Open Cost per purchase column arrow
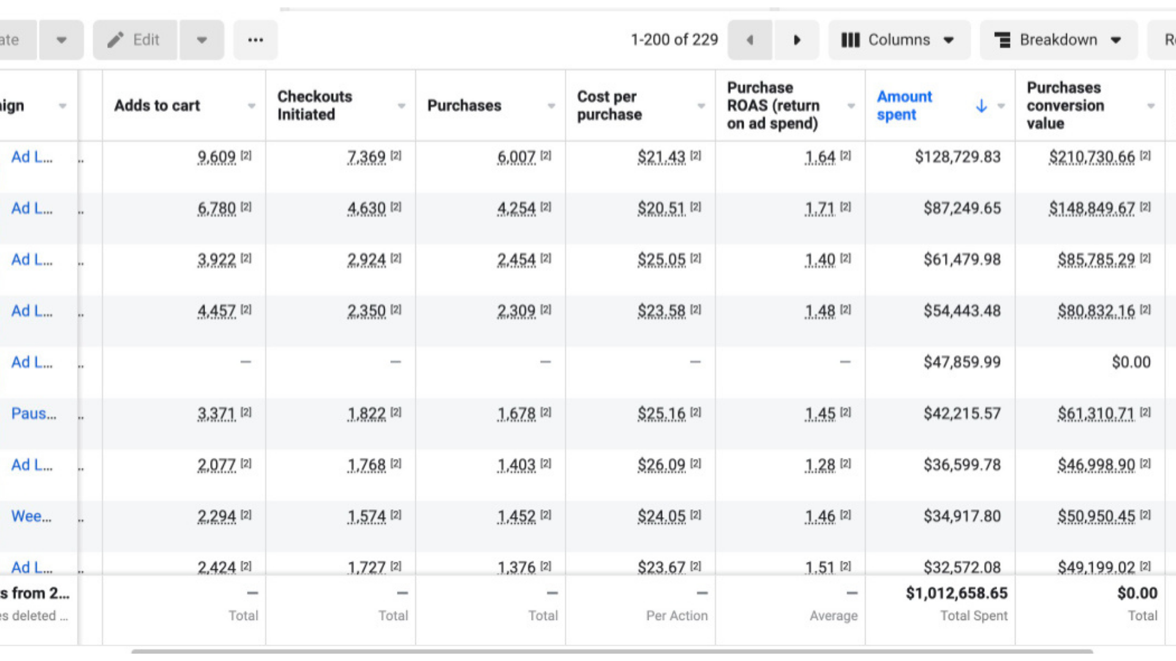The height and width of the screenshot is (661, 1176). point(701,106)
